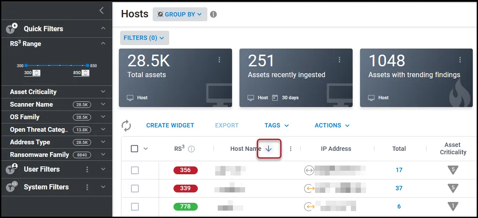The image size is (478, 218).
Task: Click the red 339 RS3 score badge
Action: pos(186,189)
